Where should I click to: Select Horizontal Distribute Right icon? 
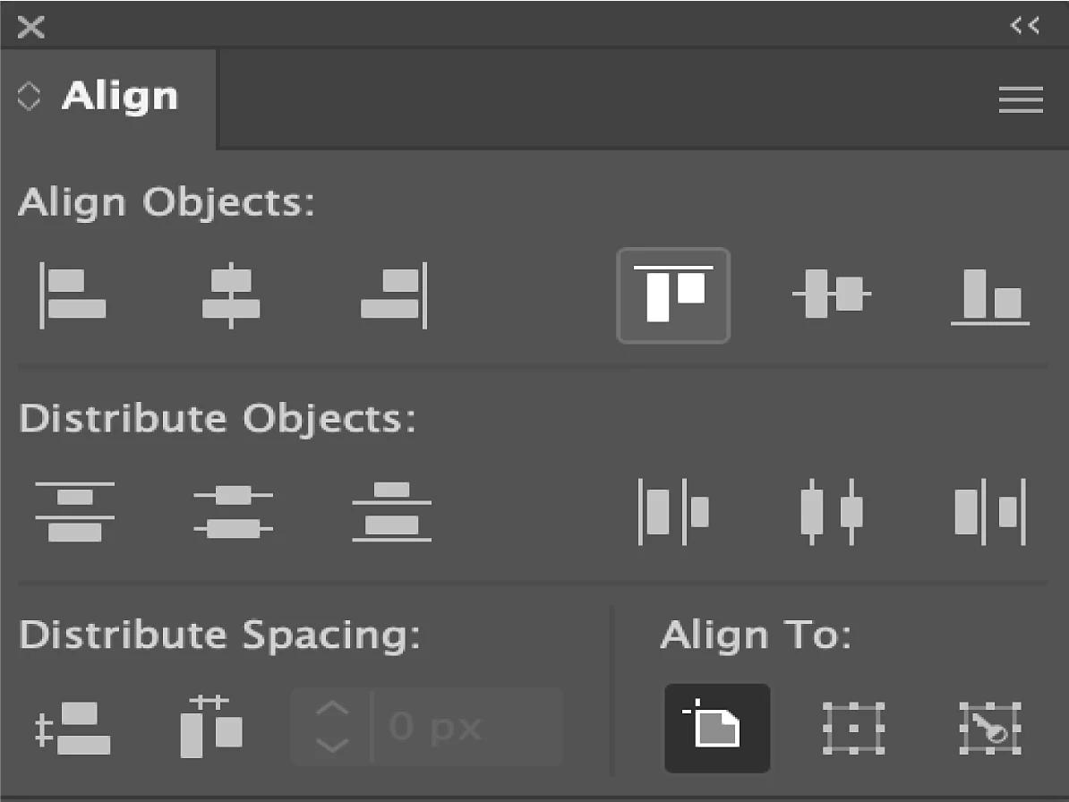click(x=990, y=512)
